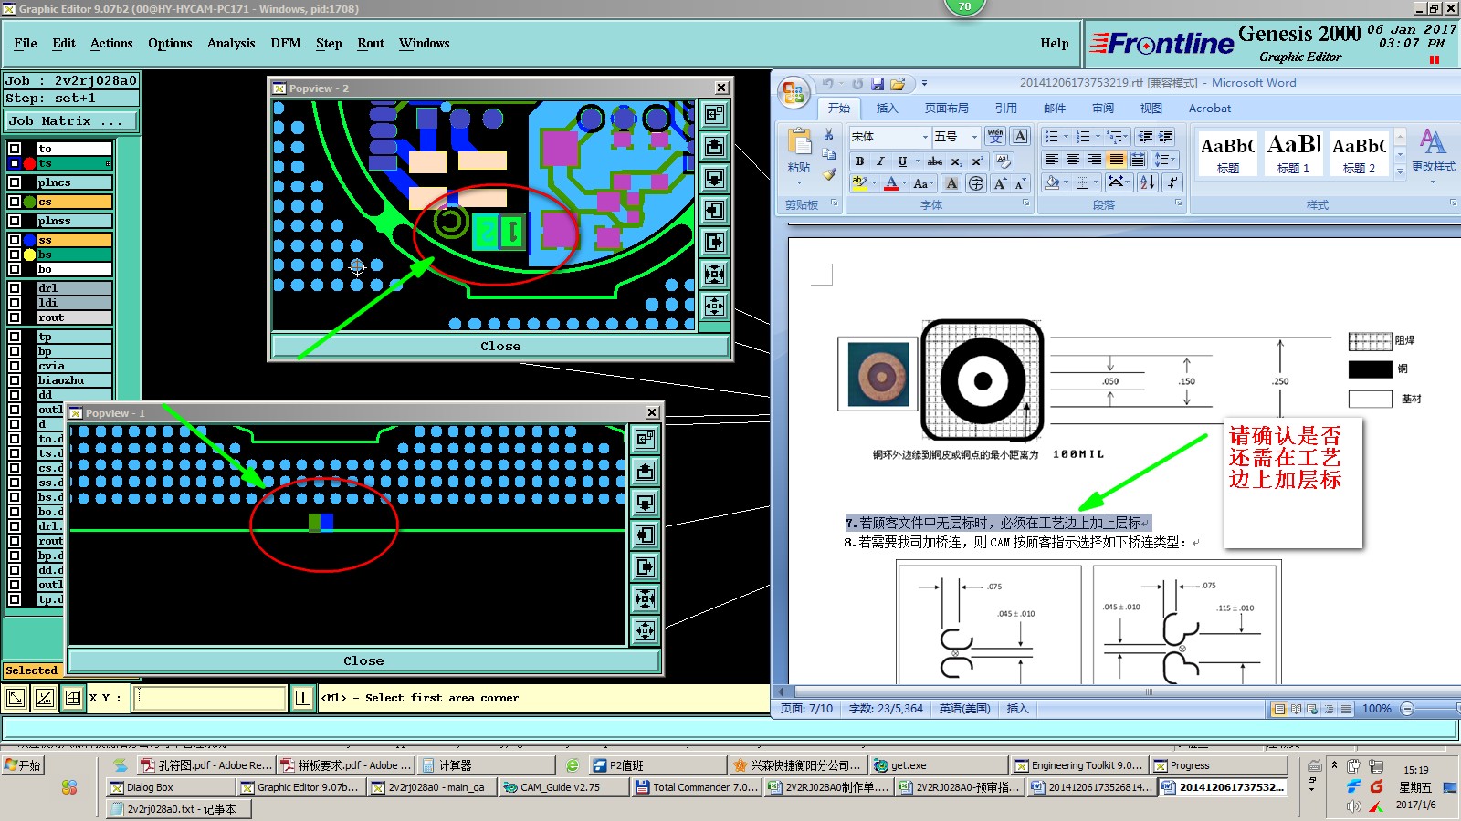Toggle the checkbox for the drl layer
1461x821 pixels.
(15, 288)
